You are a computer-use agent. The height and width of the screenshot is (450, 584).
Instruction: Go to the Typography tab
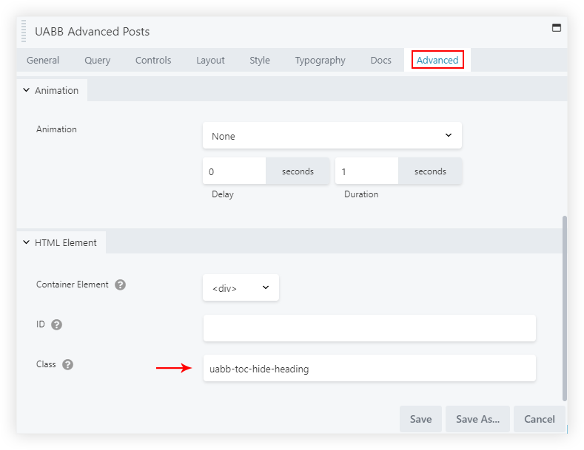click(x=320, y=61)
